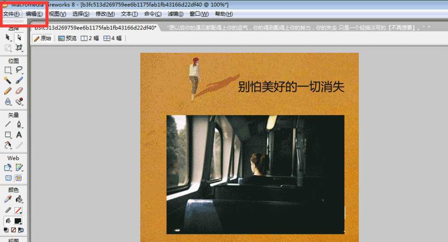448x242 pixels.
Task: Open the 滤镜(I) filter menu
Action: (175, 14)
